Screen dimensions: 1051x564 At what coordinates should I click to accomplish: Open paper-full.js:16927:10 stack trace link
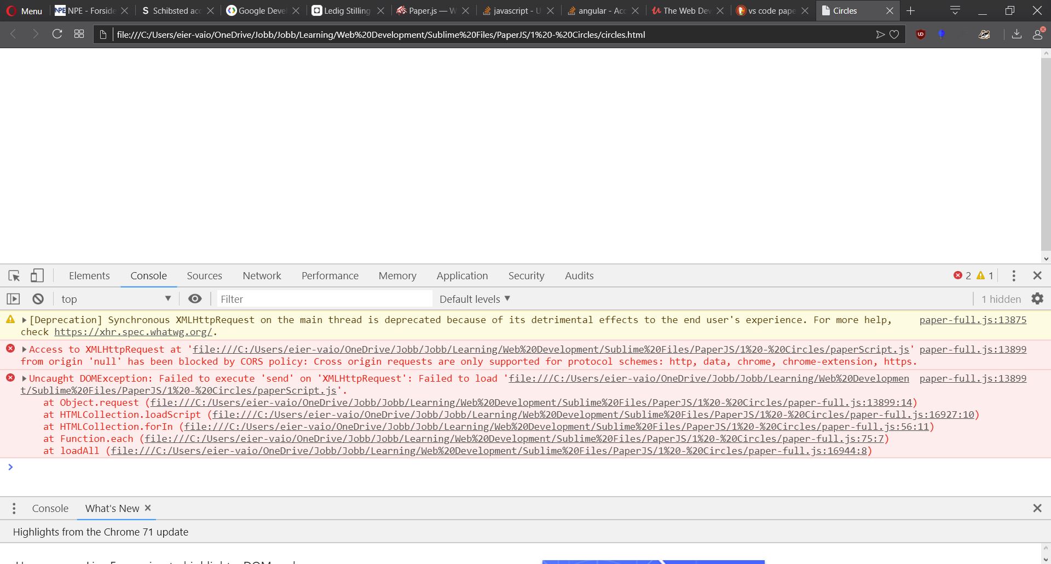(593, 415)
